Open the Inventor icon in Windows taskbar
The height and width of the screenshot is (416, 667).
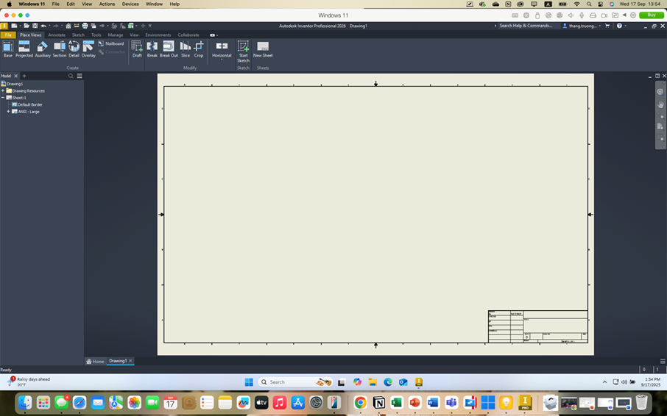[x=419, y=382]
